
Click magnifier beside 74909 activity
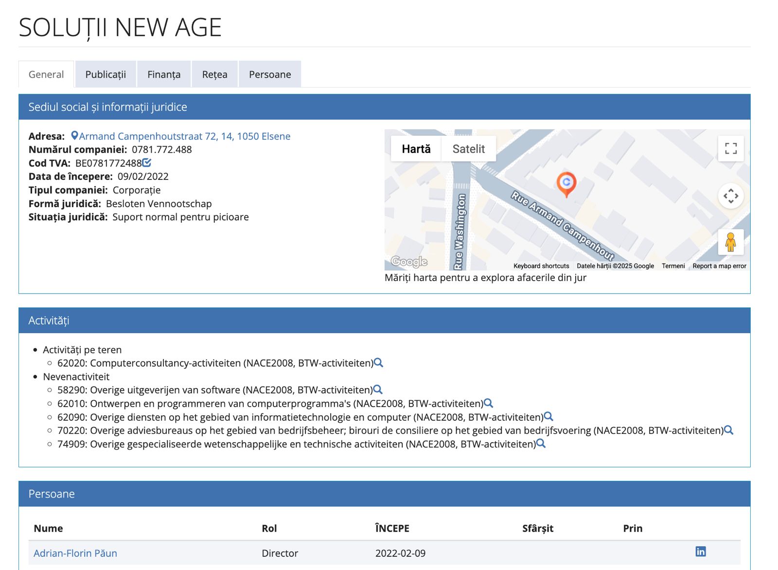541,444
